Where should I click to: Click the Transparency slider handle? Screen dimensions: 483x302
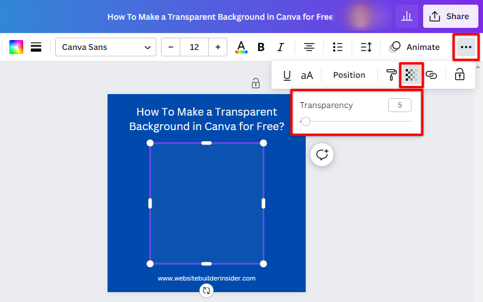click(x=306, y=121)
